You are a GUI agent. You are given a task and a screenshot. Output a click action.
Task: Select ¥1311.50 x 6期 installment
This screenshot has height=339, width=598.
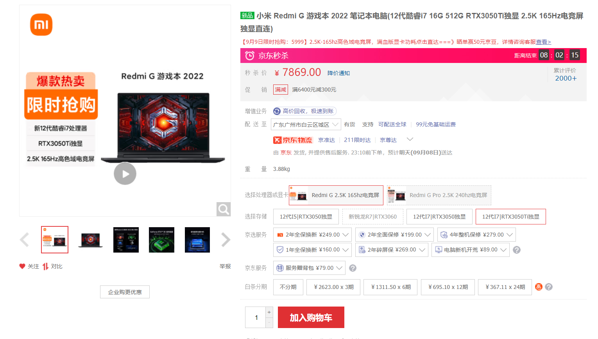point(390,287)
